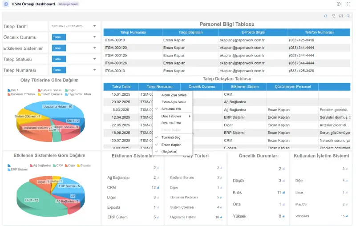Click the presentation screen icon in toolbar
356x226 pixels.
click(348, 16)
